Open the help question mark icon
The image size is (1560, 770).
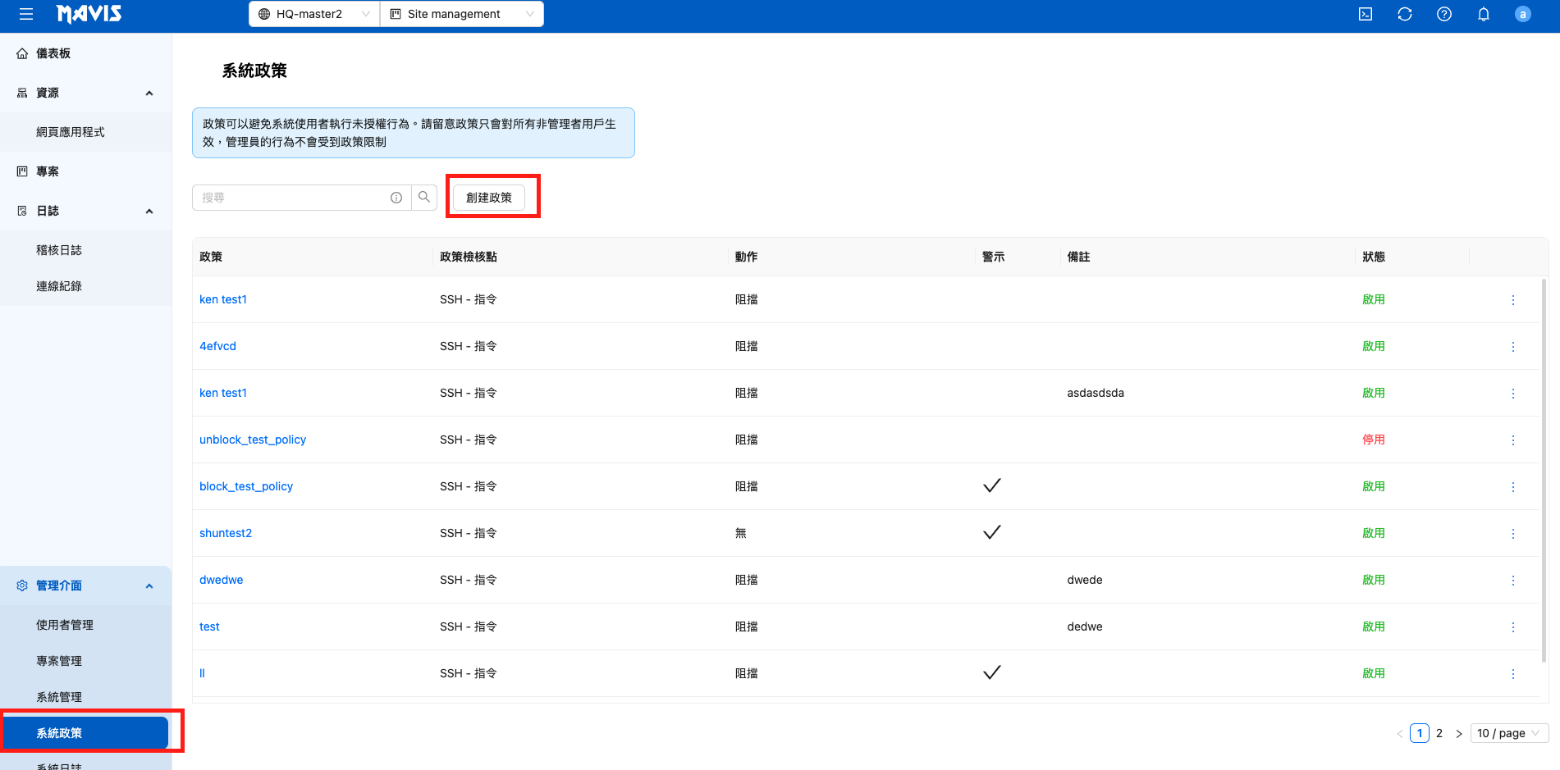coord(1444,14)
